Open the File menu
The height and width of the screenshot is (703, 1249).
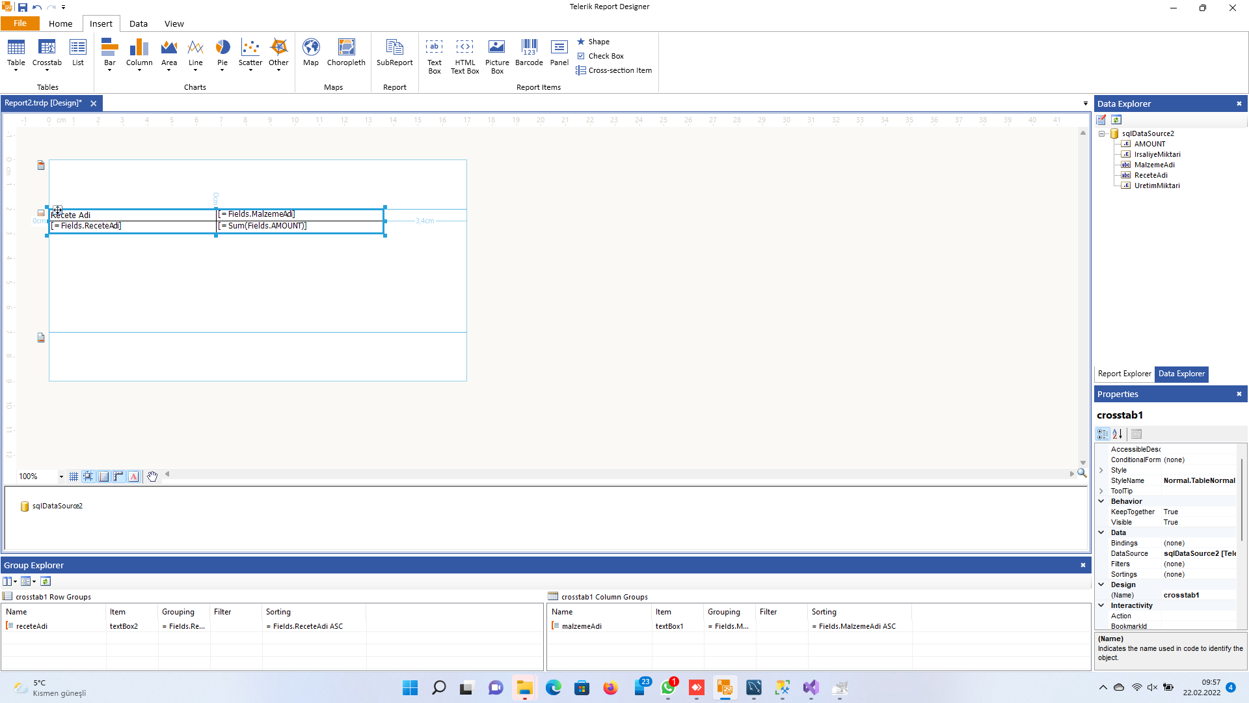point(20,23)
